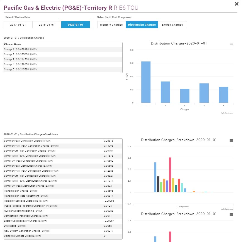Click 'Competition Transition Charge ($/kwh)' row label
Screen dimensions: 241x242
[26, 216]
